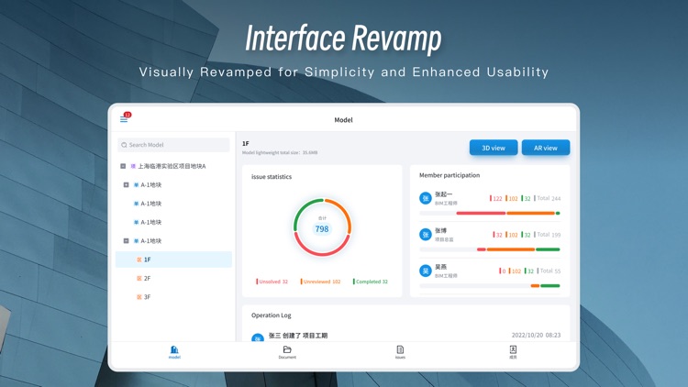Open 张起一's avatar in Member participation
This screenshot has width=688, height=387.
[425, 198]
